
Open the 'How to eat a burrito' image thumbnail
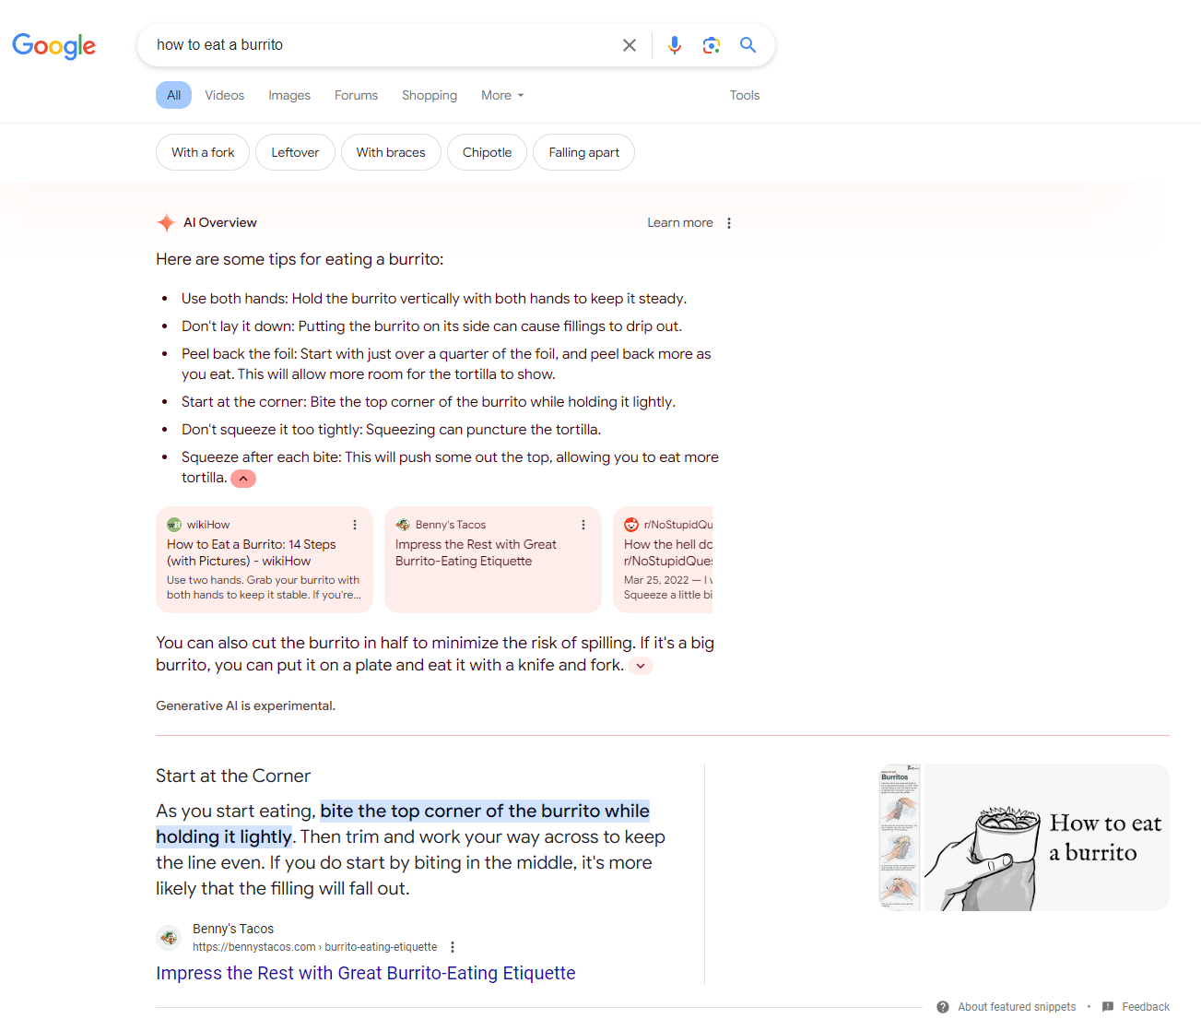click(x=1046, y=837)
